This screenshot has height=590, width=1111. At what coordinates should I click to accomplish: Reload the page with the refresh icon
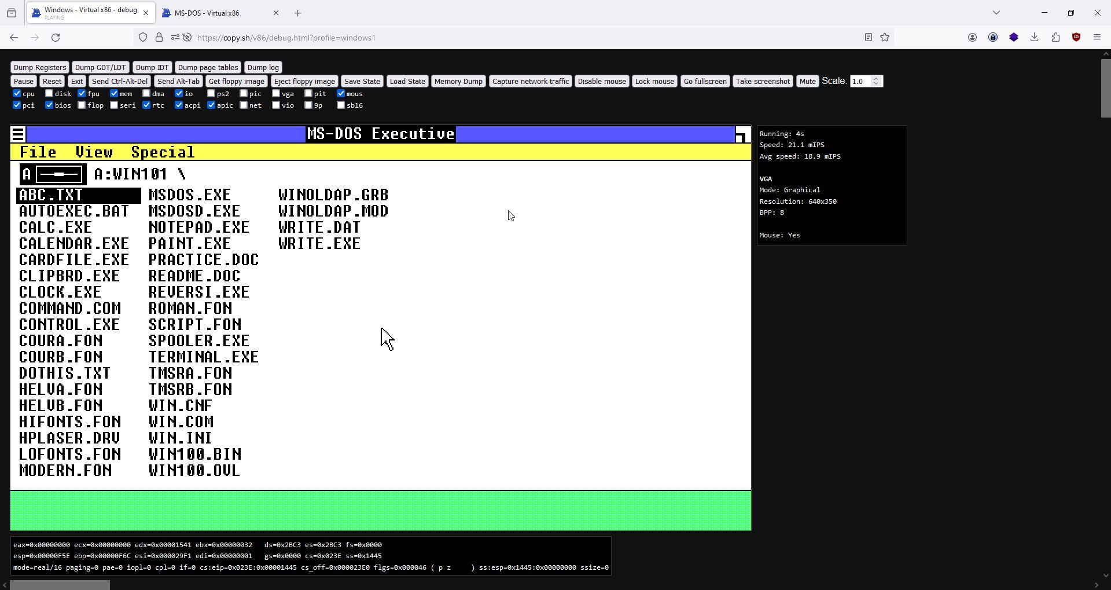pos(56,38)
